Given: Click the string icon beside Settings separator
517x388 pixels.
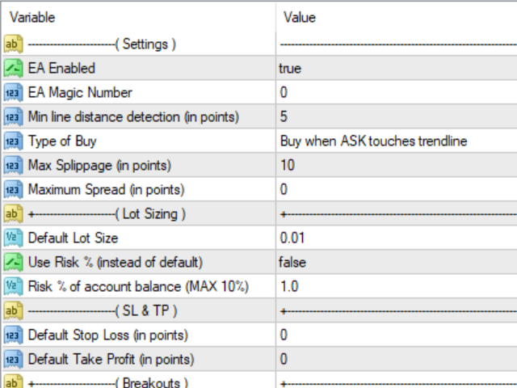Looking at the screenshot, I should 13,44.
